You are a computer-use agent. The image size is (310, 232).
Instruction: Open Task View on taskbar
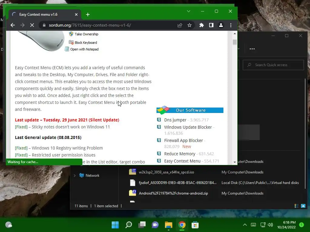pyautogui.click(x=142, y=225)
